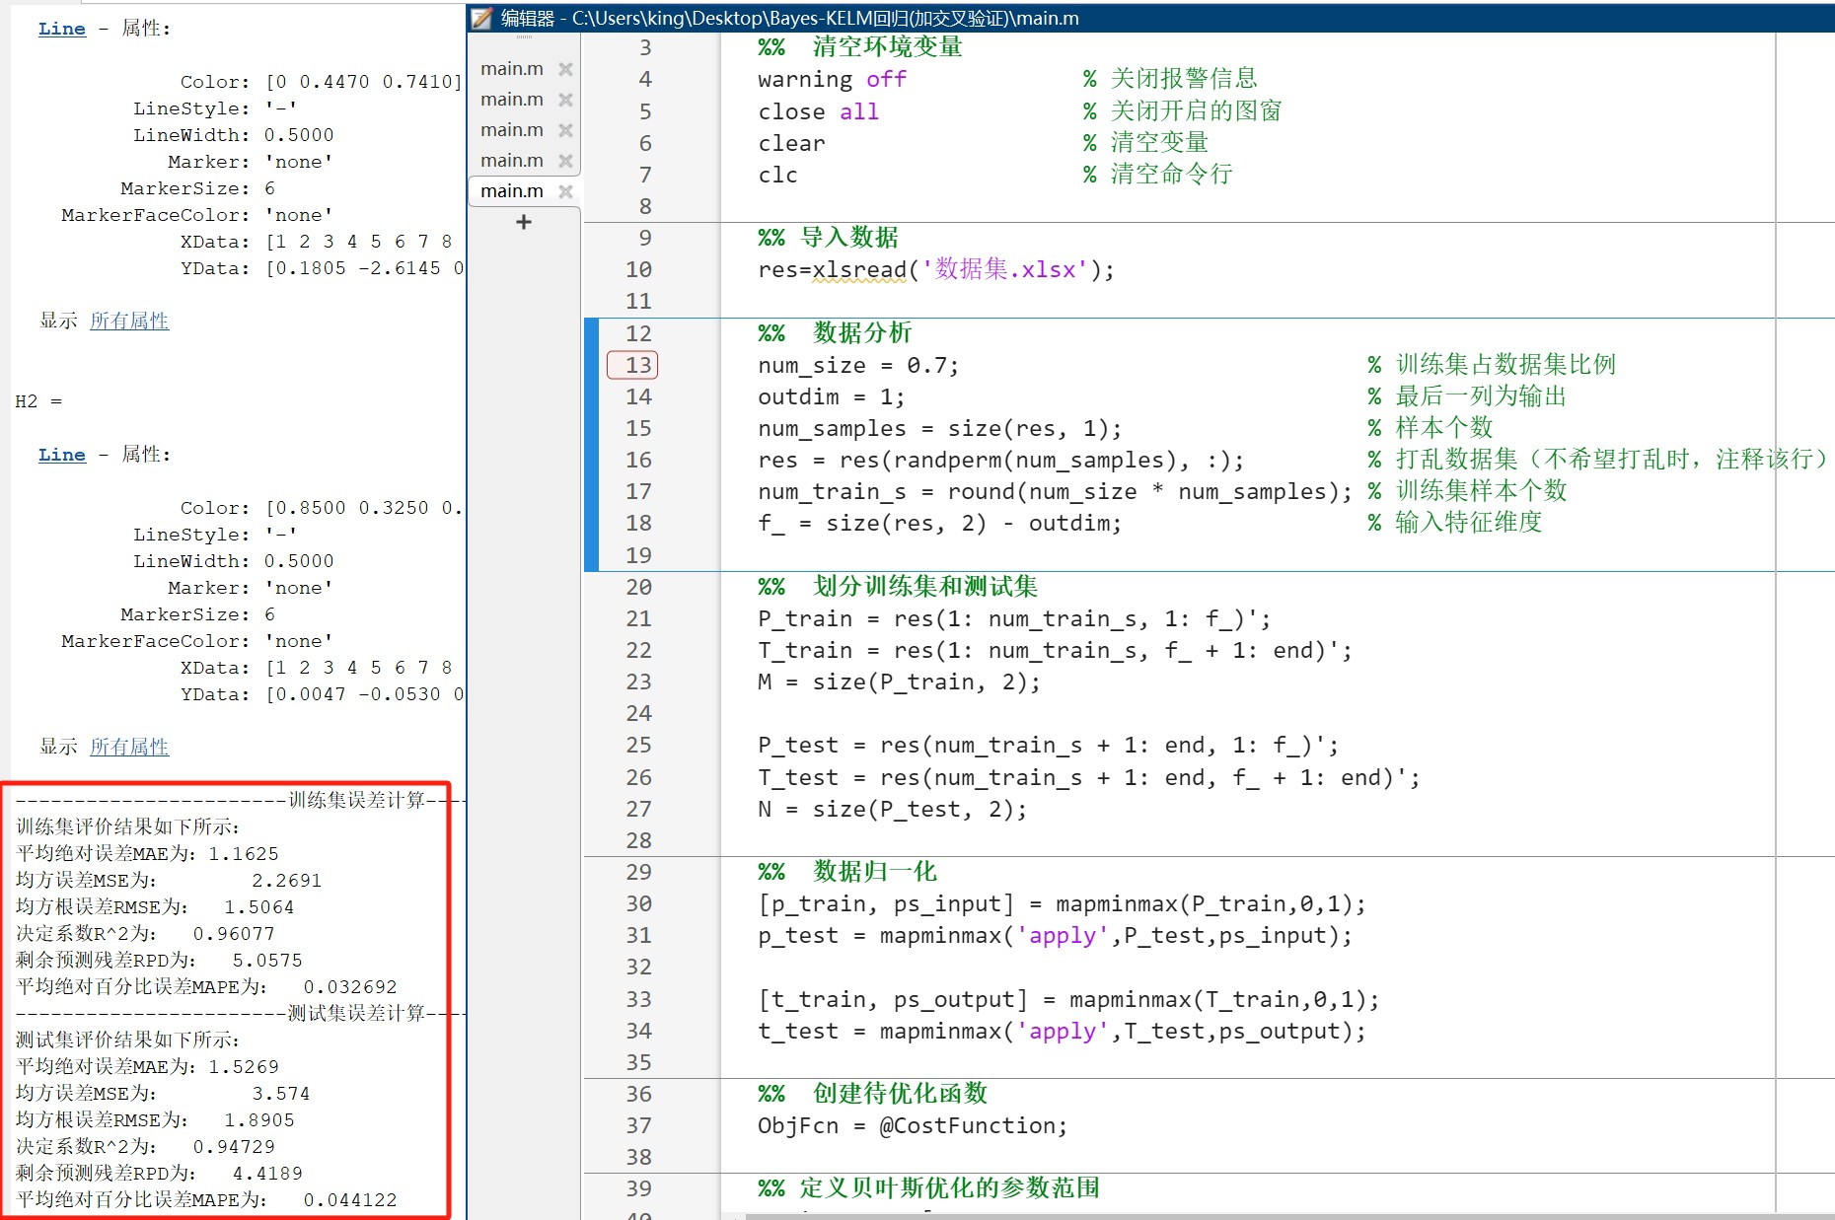Click the 'clc' command on line 7
This screenshot has height=1220, width=1835.
coord(777,175)
